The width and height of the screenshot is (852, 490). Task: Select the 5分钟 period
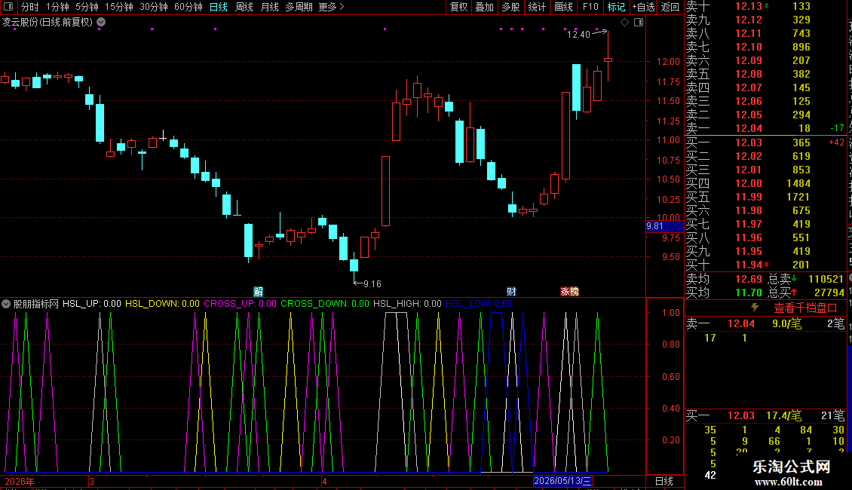click(x=87, y=7)
